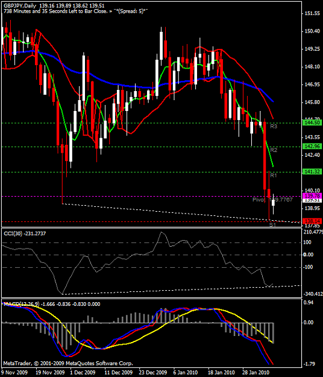
Task: Click the 0.00 value on MACD scale
Action: click(x=309, y=323)
